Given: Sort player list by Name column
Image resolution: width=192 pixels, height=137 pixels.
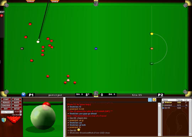Looking at the screenshot, I should tap(169, 100).
